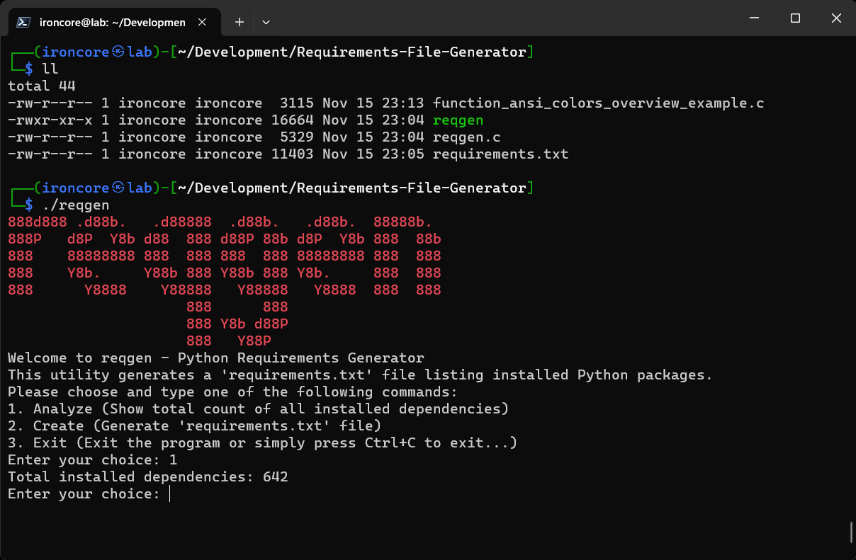Minimize the terminal window
Image resolution: width=856 pixels, height=560 pixels.
753,18
